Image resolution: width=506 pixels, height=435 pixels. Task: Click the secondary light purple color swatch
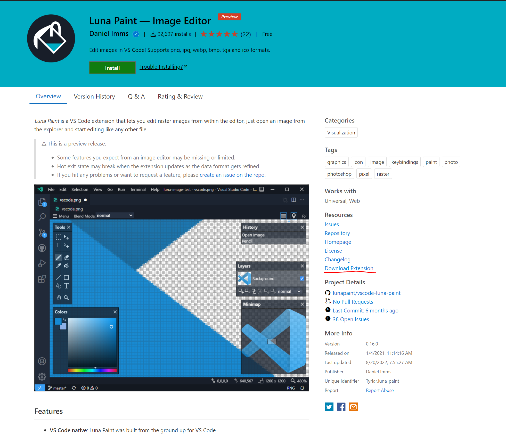coord(64,327)
